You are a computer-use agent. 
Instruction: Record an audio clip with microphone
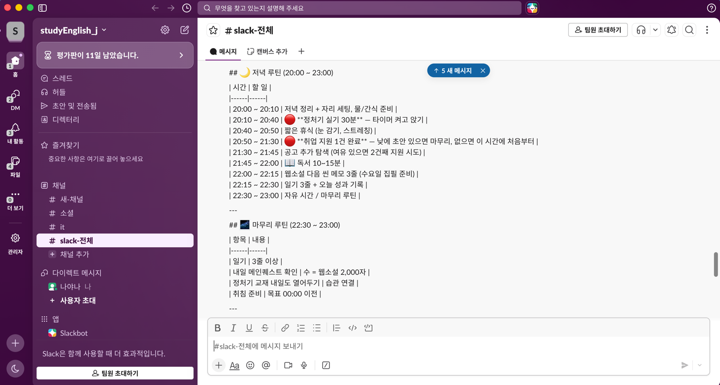point(304,365)
